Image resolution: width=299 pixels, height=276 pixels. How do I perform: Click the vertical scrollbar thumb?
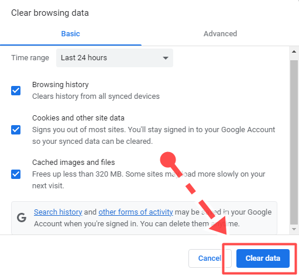pos(294,142)
